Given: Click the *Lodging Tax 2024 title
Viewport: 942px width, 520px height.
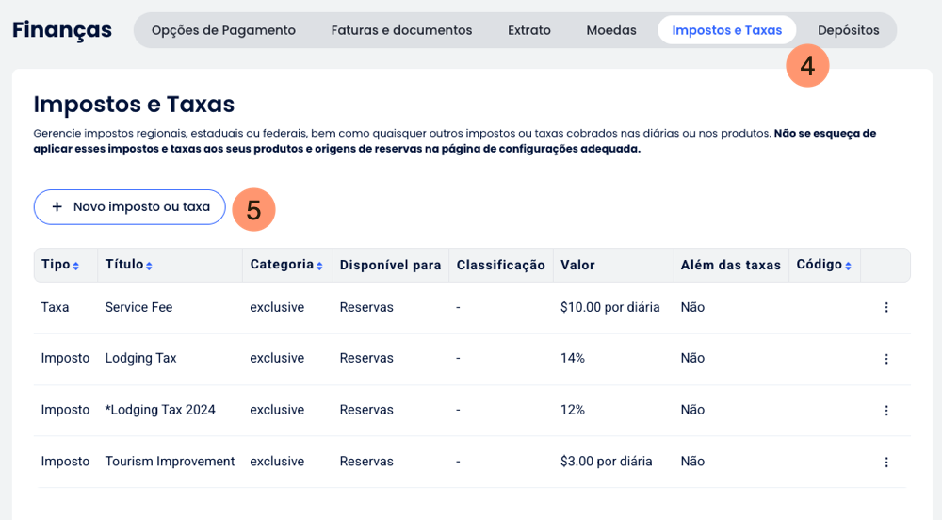Looking at the screenshot, I should point(160,410).
